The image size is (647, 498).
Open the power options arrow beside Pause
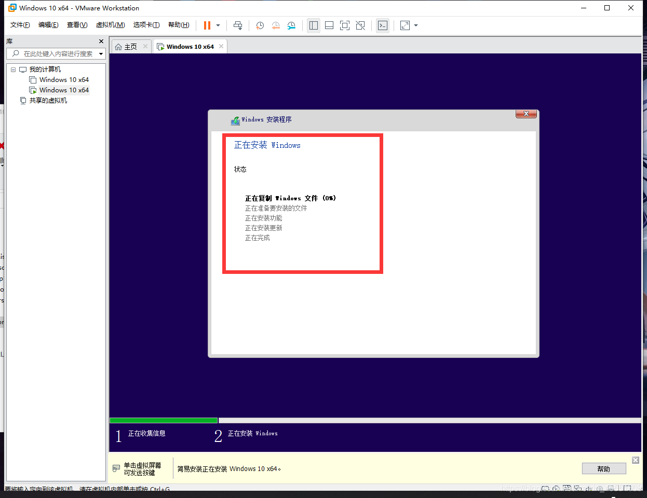[218, 25]
